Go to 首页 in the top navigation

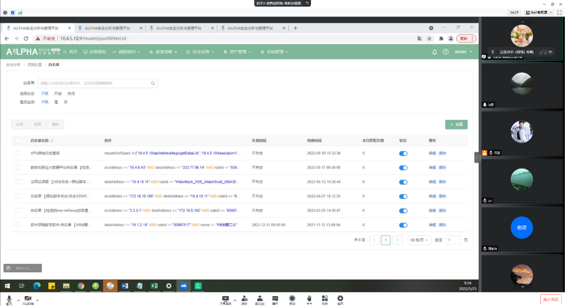70,52
